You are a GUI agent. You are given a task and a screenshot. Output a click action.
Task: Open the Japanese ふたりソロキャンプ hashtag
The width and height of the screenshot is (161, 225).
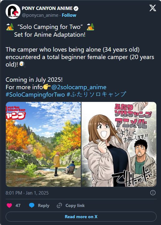pyautogui.click(x=96, y=94)
